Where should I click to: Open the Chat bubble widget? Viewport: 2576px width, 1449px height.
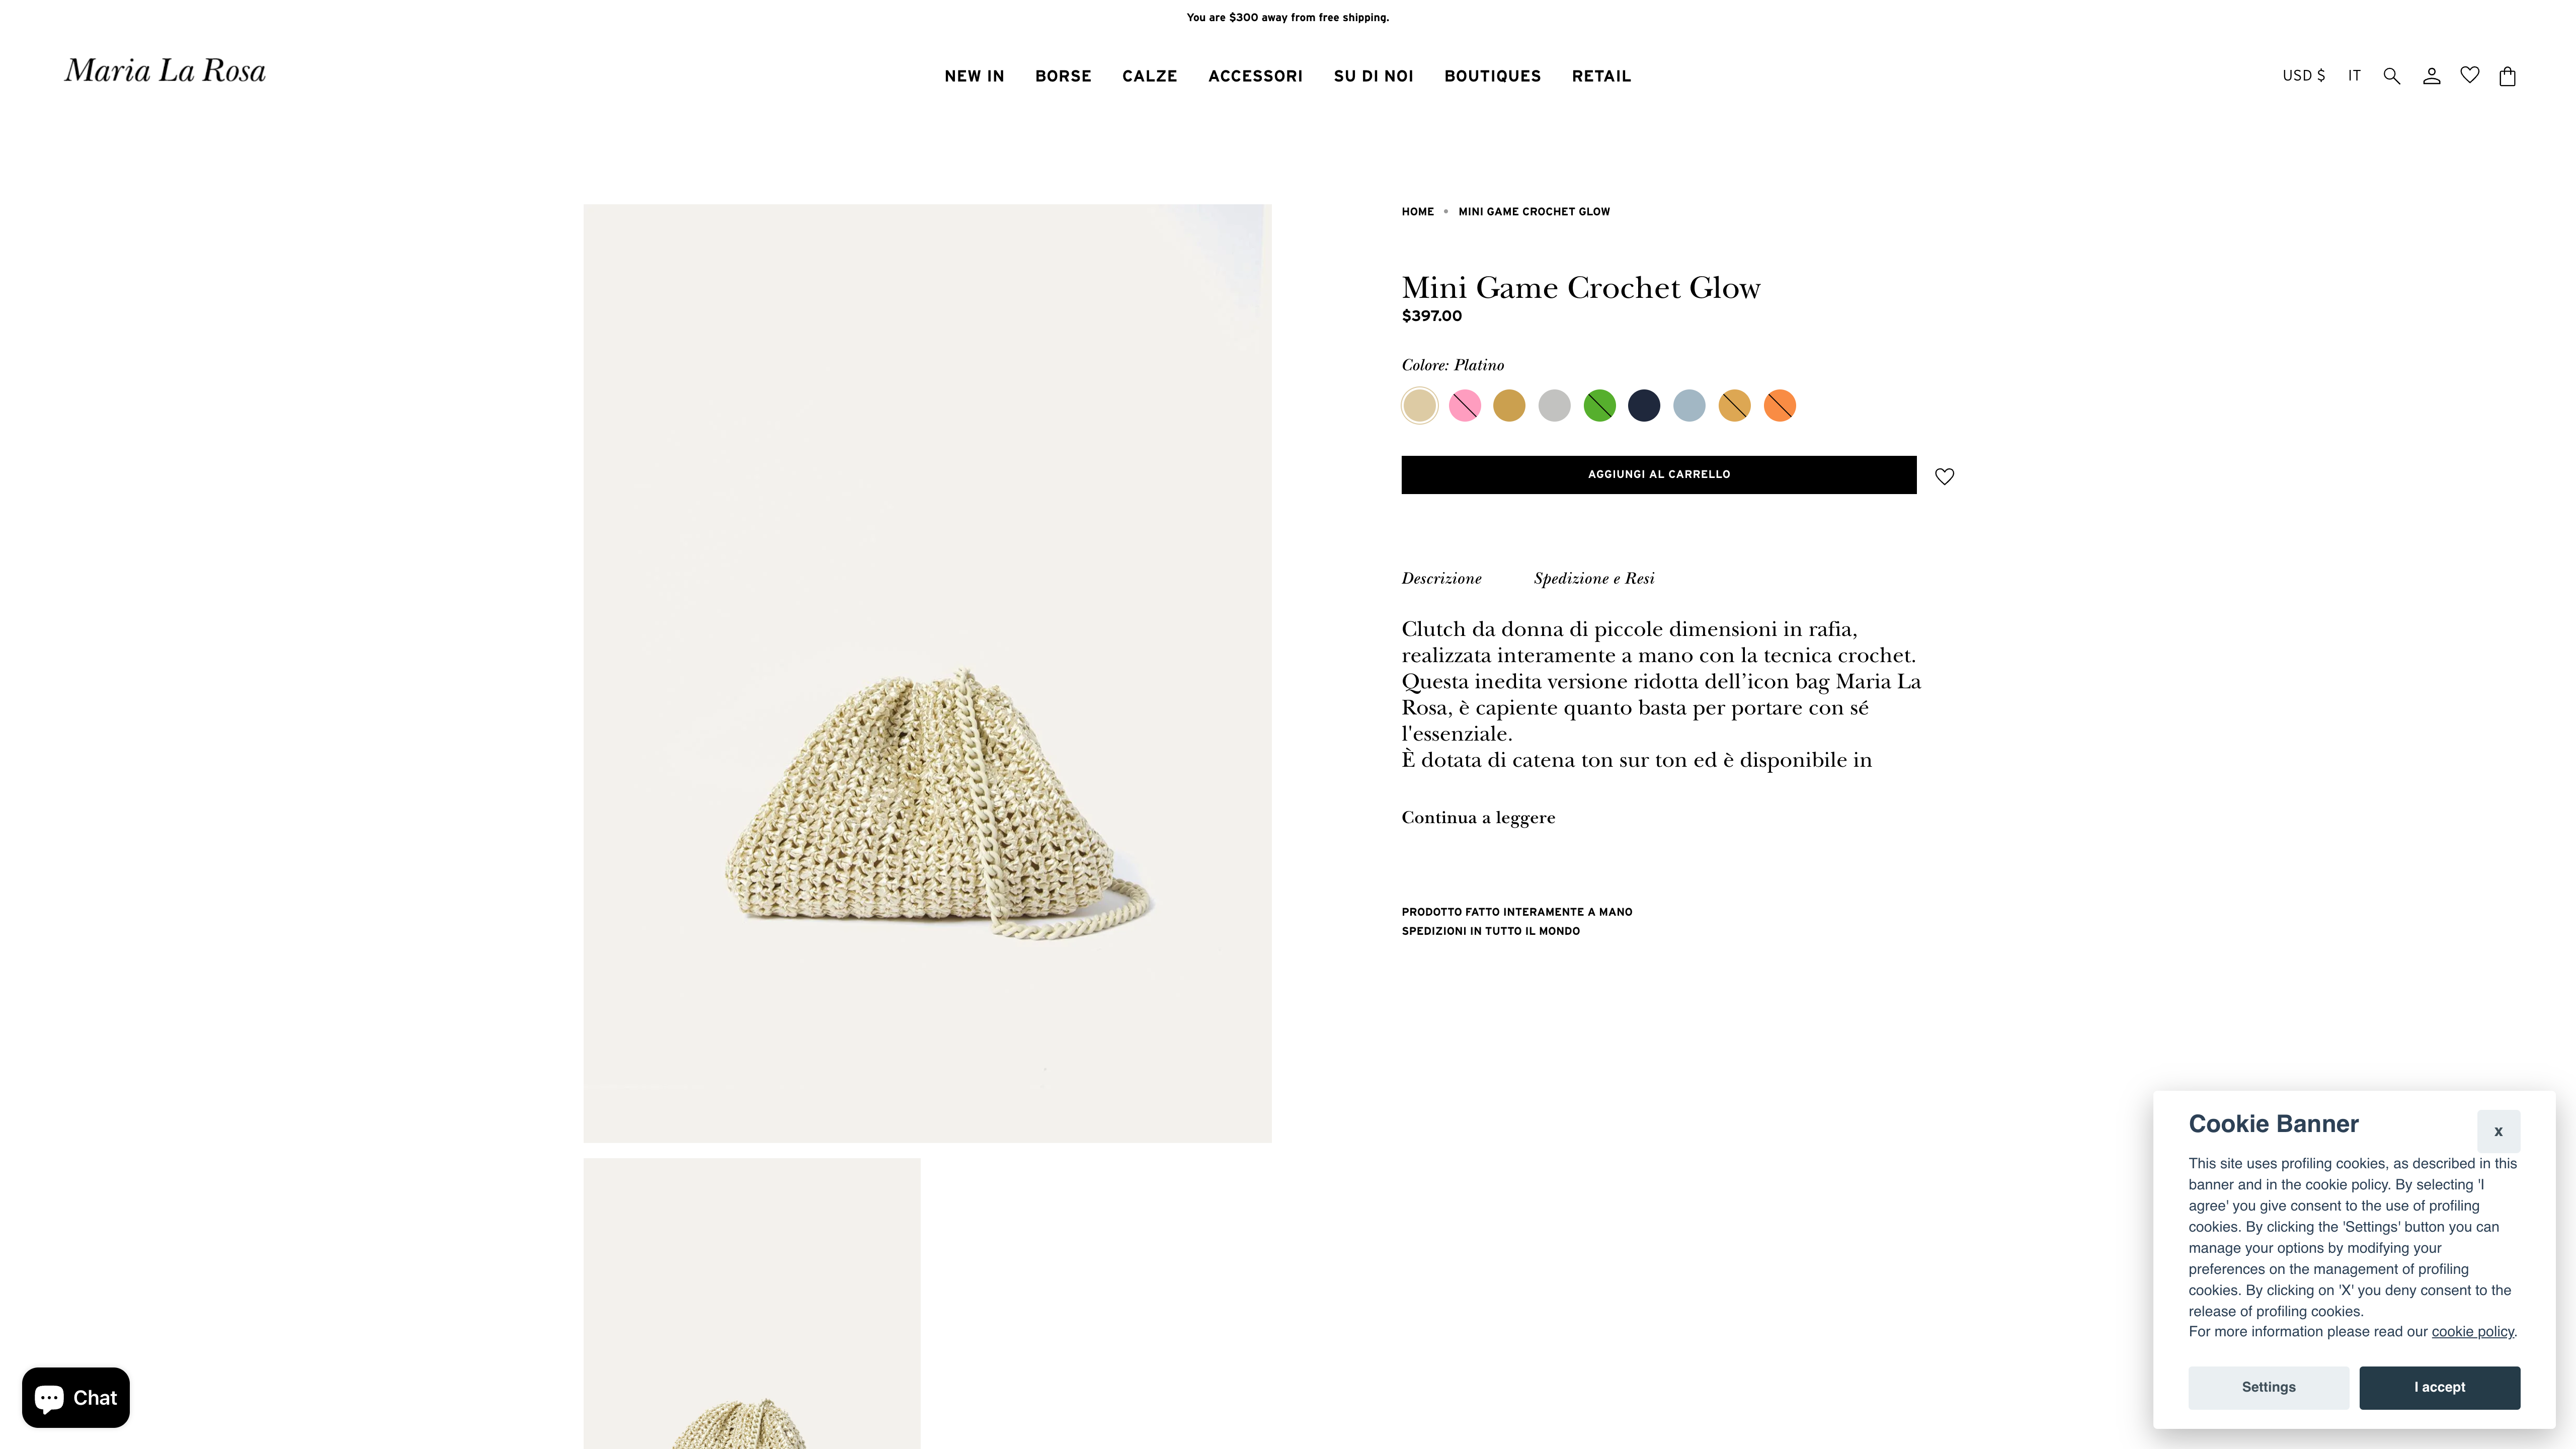tap(76, 1397)
